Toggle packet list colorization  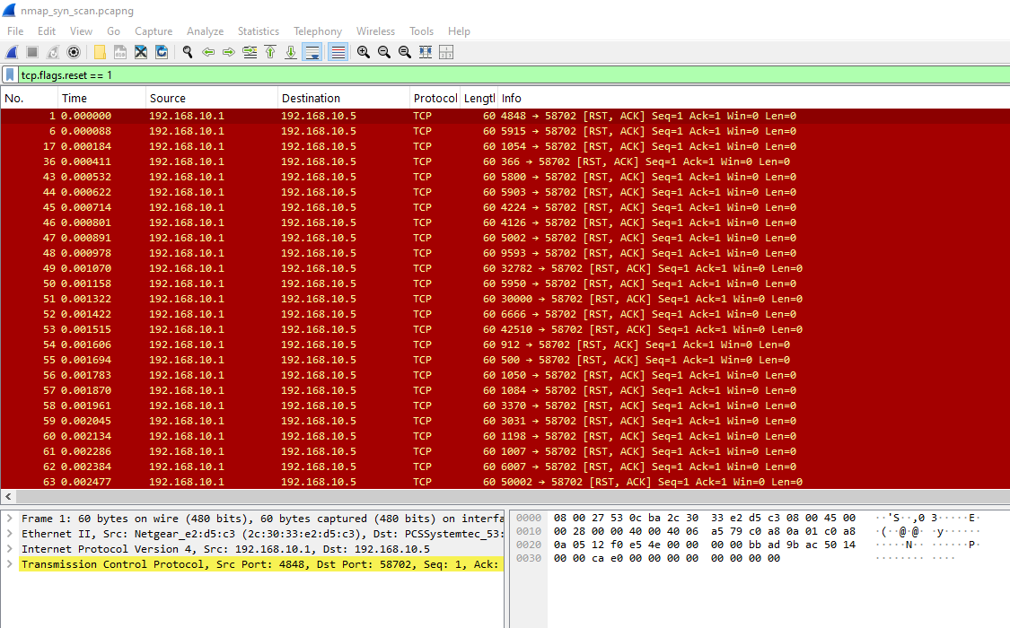coord(337,51)
